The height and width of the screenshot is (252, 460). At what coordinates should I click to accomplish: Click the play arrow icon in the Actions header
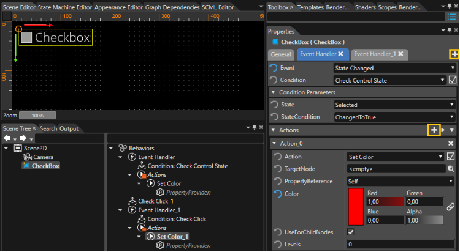point(443,130)
